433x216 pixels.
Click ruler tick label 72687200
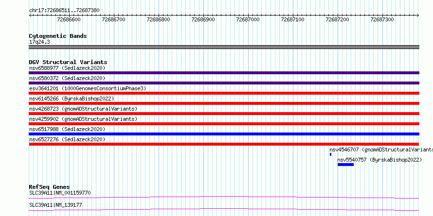[x=338, y=19]
